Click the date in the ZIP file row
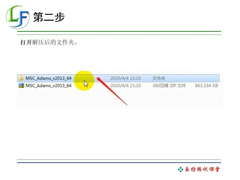The width and height of the screenshot is (240, 180). point(125,85)
